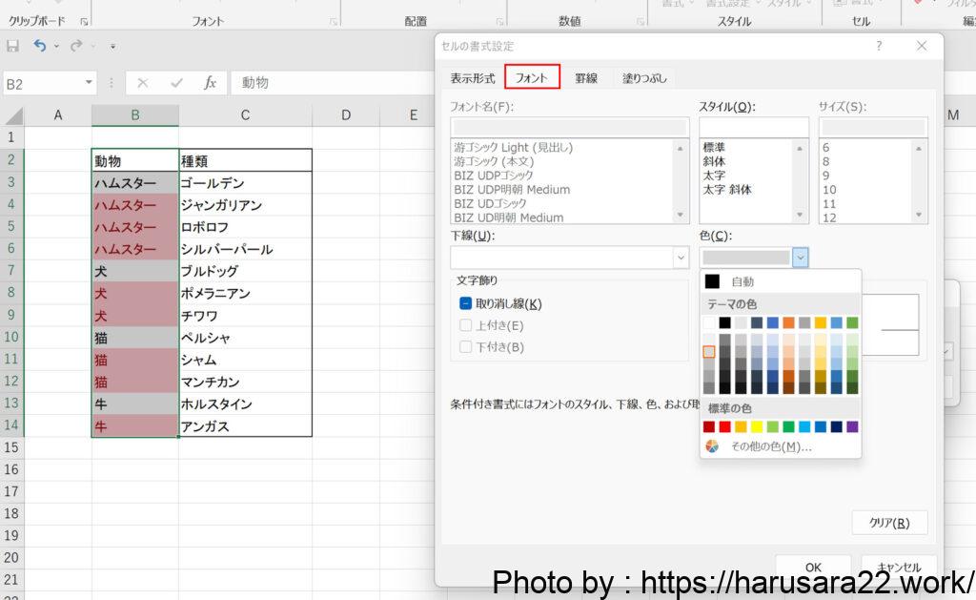Open the clipboard group dialog launcher
Viewport: 976px width, 600px height.
84,21
